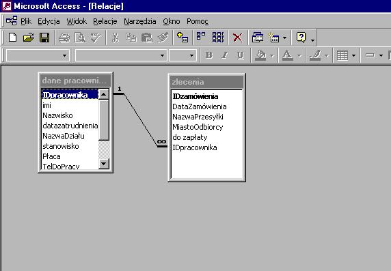Click scroll up arrow in dane pracowni list
The height and width of the screenshot is (271, 391).
tap(103, 94)
